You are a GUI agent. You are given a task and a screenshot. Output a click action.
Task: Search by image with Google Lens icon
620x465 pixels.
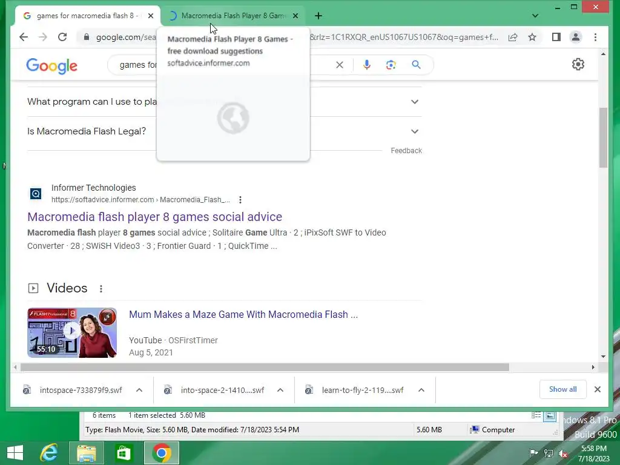391,65
